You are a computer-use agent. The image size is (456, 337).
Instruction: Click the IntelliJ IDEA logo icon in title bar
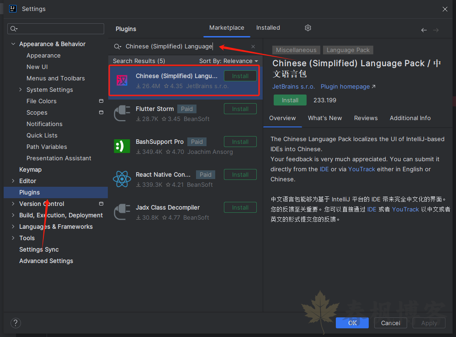pyautogui.click(x=13, y=9)
